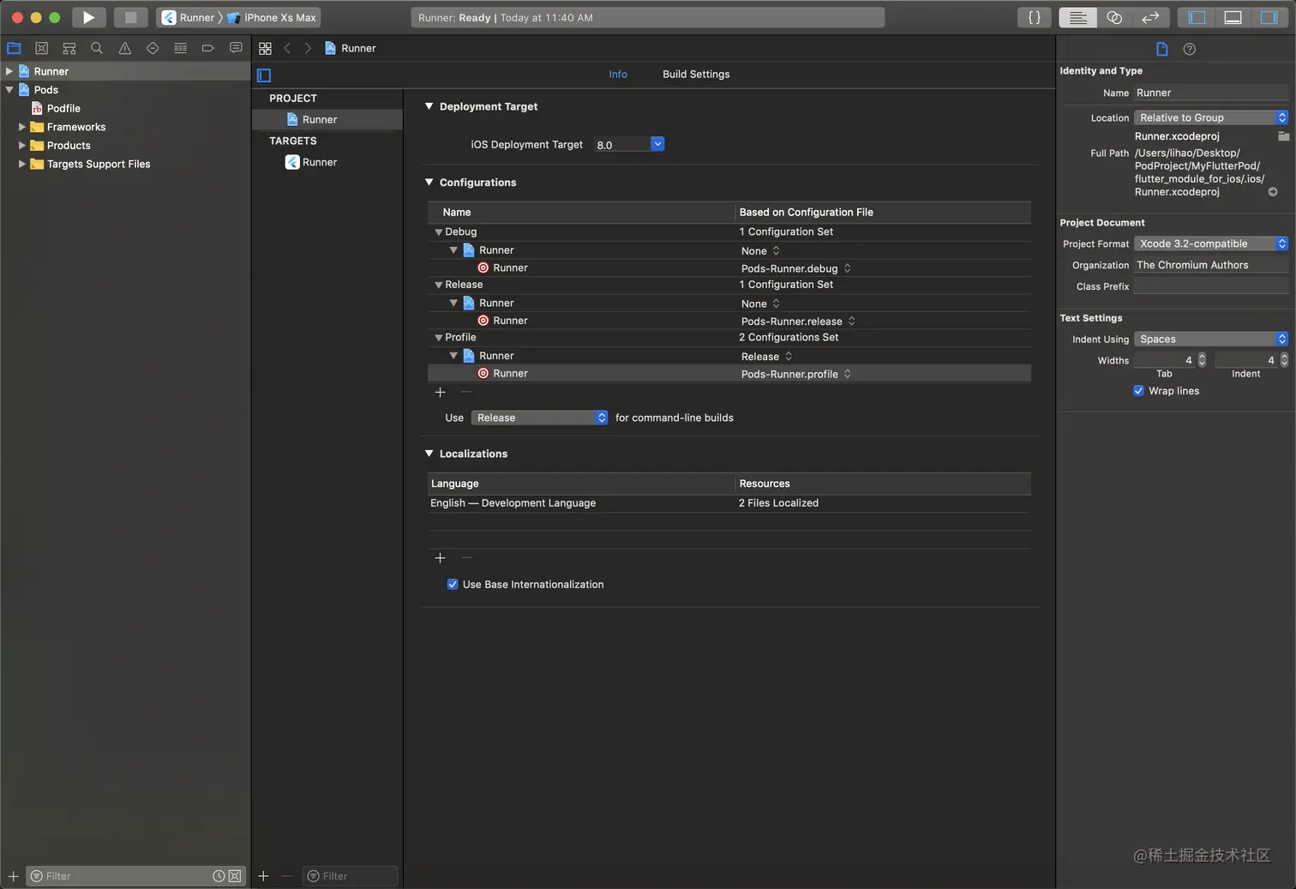Viewport: 1296px width, 889px height.
Task: Switch to the Standard editor layout
Action: [x=1077, y=17]
